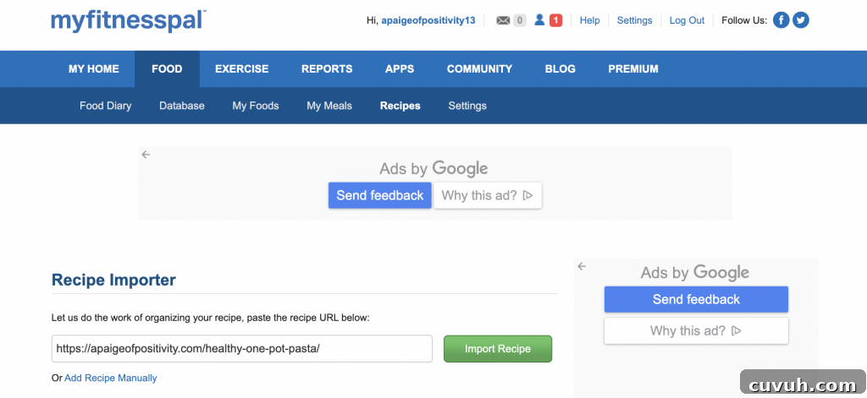Click the green Import Recipe button
This screenshot has height=398, width=867.
click(498, 349)
